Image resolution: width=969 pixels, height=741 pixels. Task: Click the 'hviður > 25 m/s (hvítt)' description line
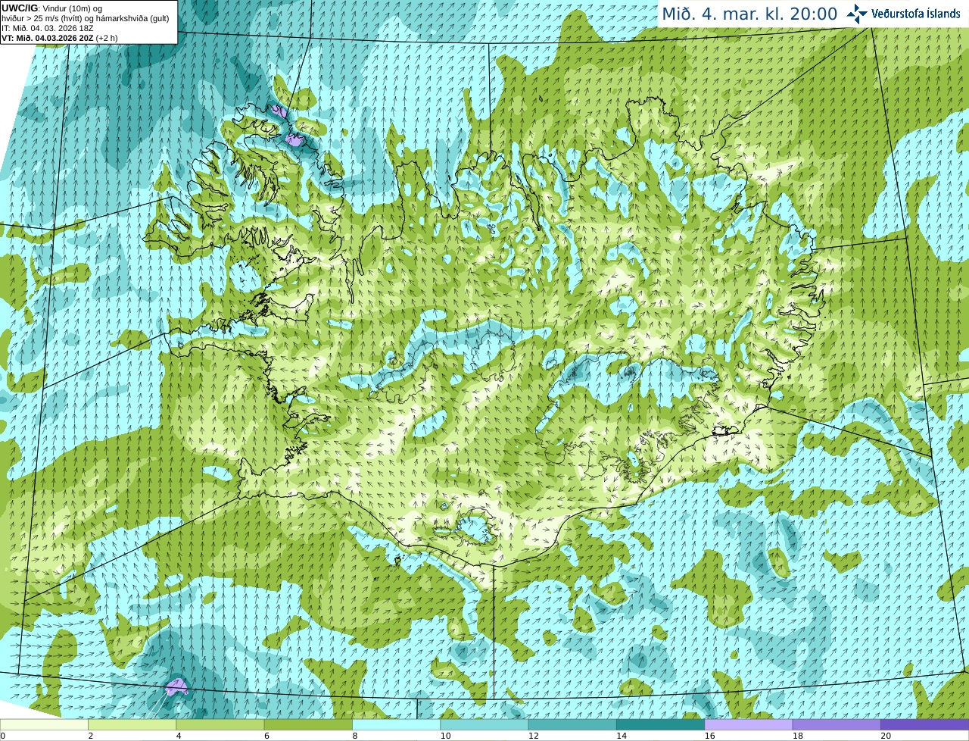pyautogui.click(x=86, y=17)
